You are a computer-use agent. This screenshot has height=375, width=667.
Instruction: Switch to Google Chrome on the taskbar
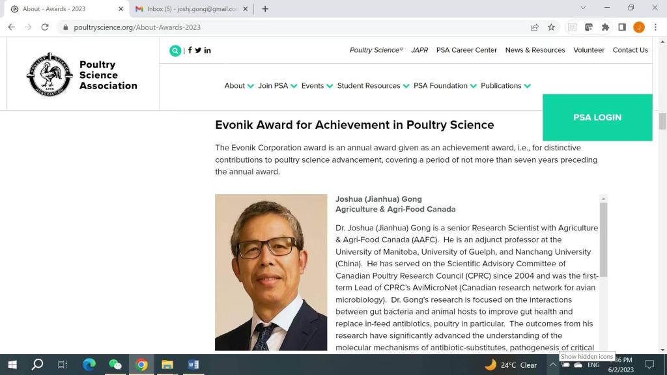[141, 365]
